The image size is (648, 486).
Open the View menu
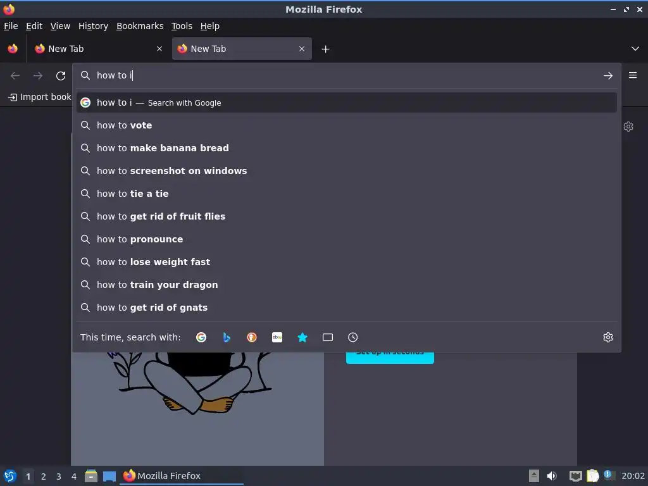tap(60, 26)
